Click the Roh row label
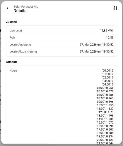Screen dimensions: 123x146 click(12, 37)
